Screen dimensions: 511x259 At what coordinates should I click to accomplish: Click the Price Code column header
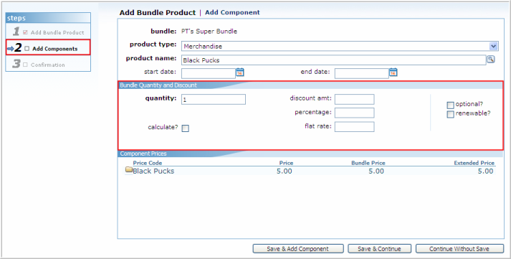click(148, 163)
